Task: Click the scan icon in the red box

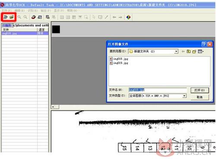Action: coord(5,17)
